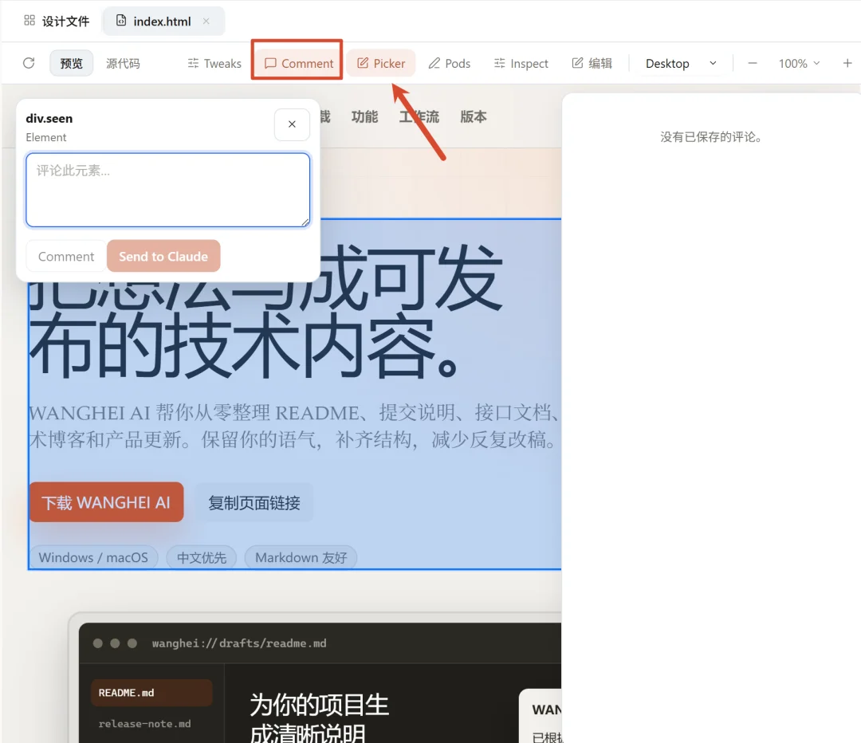Click the Windows / macOS tag

point(93,557)
